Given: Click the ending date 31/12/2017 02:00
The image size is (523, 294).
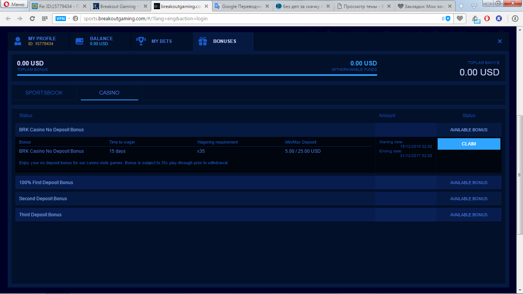Looking at the screenshot, I should click(416, 155).
